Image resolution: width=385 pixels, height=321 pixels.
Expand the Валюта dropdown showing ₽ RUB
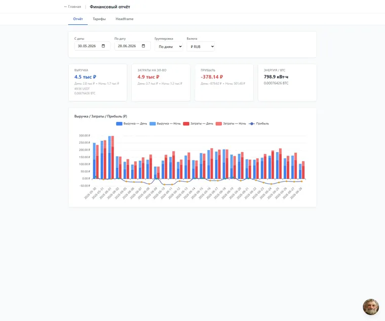[x=201, y=47]
